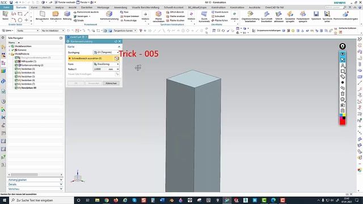Screen dimensions: 363x204
Task: Open the Kante selection filter dropdown
Action: [x=28, y=31]
